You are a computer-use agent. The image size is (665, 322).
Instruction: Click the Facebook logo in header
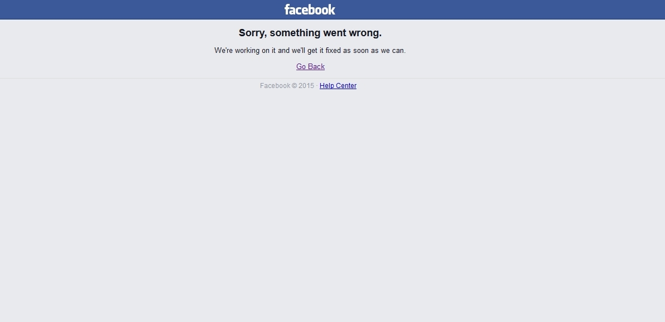310,9
